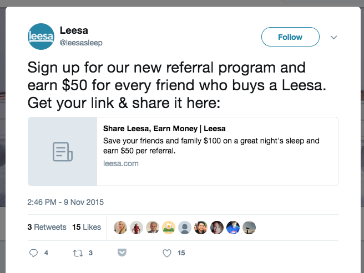This screenshot has width=364, height=273.
Task: Click the yellow flower avatar
Action: [x=169, y=227]
